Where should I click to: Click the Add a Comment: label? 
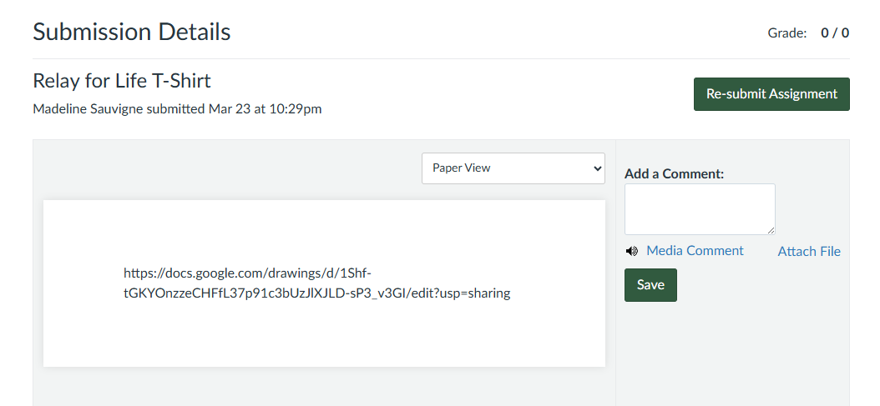(x=674, y=173)
